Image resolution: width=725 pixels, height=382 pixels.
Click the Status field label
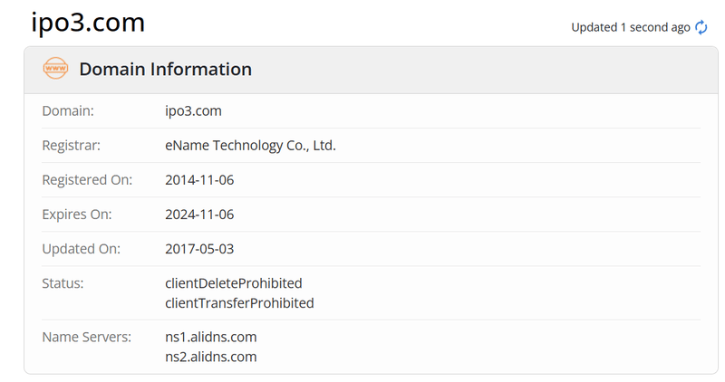tap(63, 283)
